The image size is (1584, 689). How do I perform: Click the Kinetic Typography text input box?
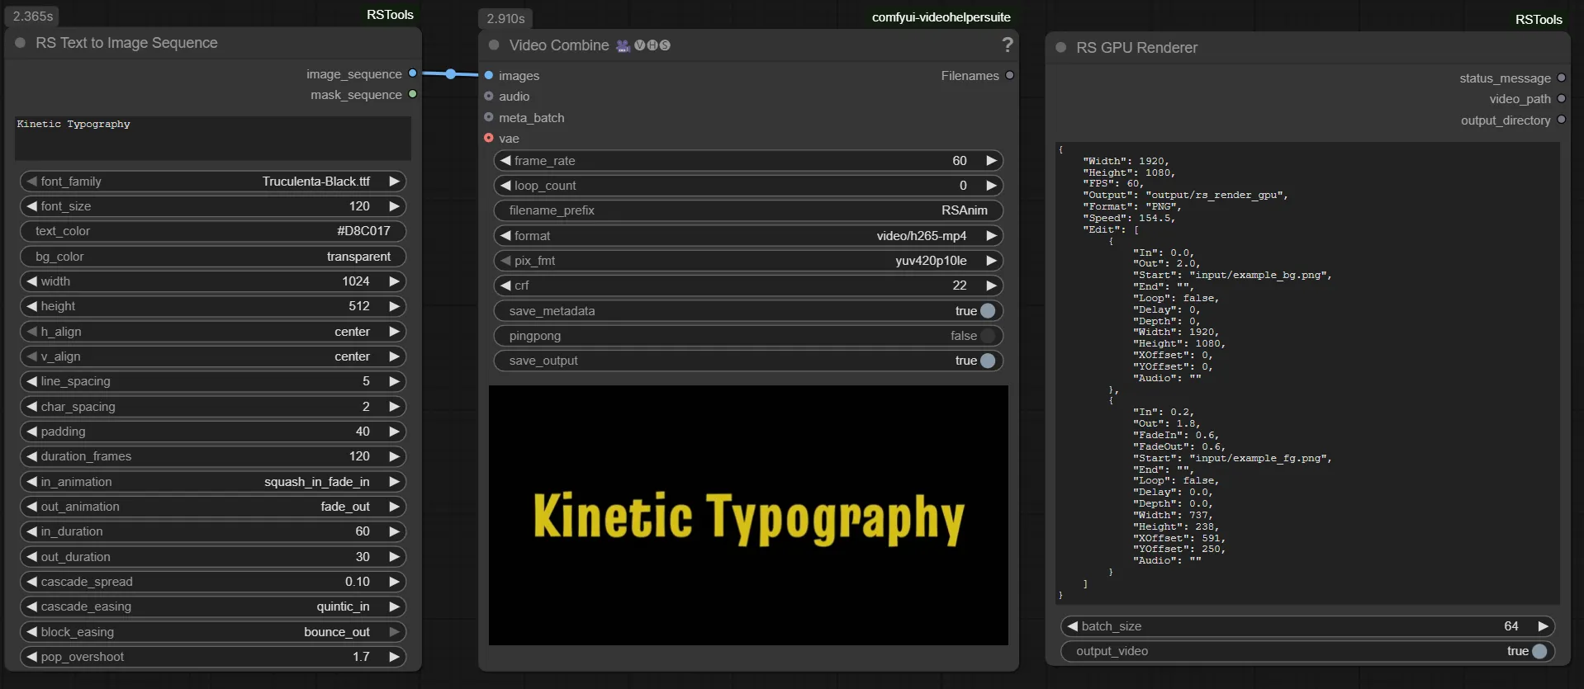pyautogui.click(x=213, y=138)
